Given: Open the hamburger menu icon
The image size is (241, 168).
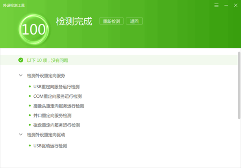Looking at the screenshot, I should [217, 5].
